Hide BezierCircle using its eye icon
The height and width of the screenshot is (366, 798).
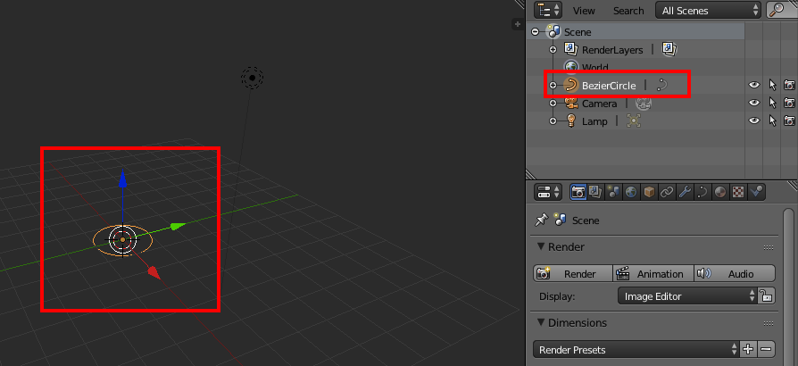(x=754, y=85)
